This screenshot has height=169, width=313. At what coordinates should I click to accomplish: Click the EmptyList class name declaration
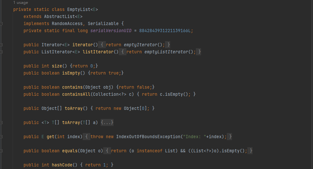click(x=79, y=10)
